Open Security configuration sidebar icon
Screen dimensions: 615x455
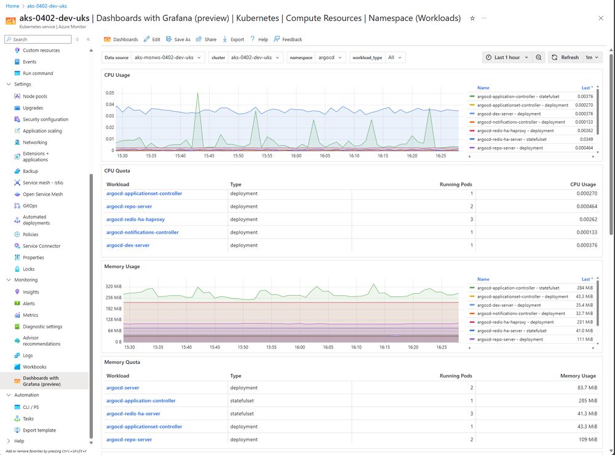coord(17,119)
